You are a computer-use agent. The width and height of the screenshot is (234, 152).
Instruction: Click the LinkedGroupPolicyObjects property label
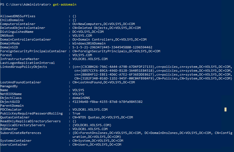pyautogui.click(x=23, y=67)
